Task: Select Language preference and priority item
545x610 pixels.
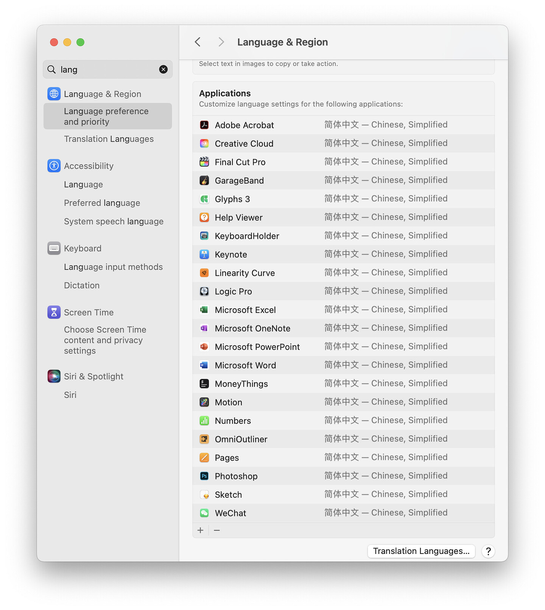Action: pos(108,116)
